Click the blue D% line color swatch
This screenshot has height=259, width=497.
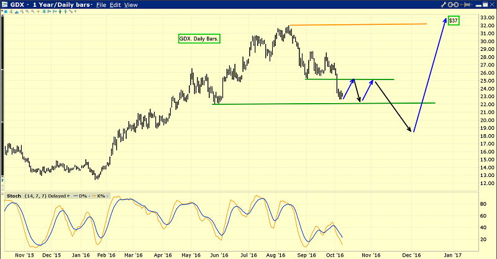tap(75, 196)
